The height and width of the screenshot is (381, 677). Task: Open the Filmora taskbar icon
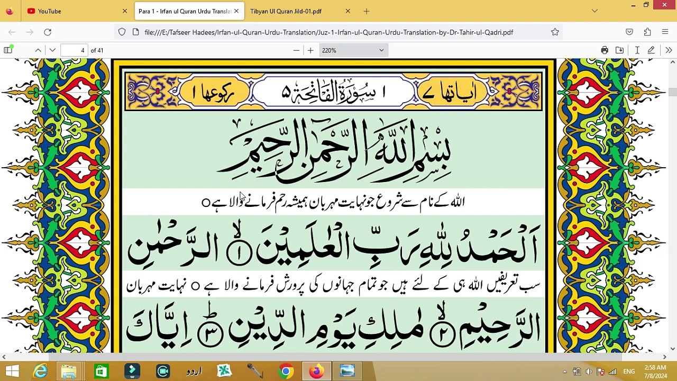click(x=132, y=371)
